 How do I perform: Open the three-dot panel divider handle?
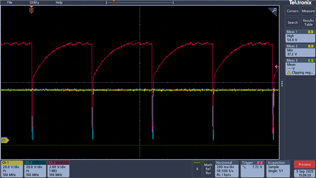point(282,84)
